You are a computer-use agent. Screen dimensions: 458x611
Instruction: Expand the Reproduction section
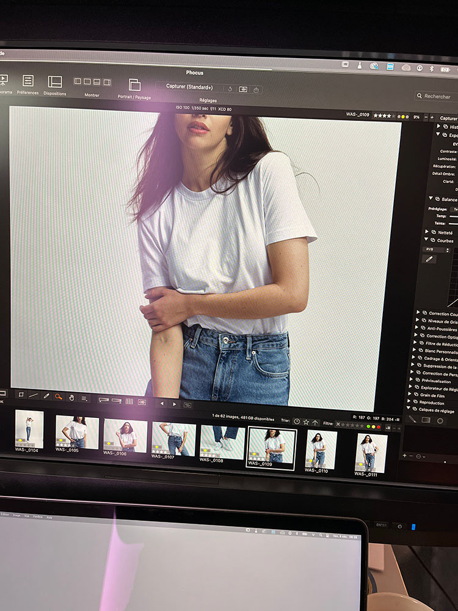[x=409, y=401]
